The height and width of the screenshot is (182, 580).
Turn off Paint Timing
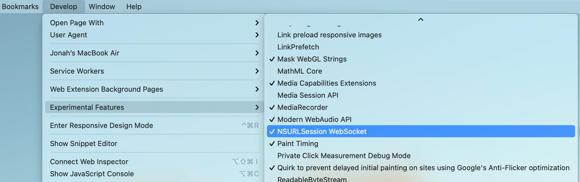(298, 144)
